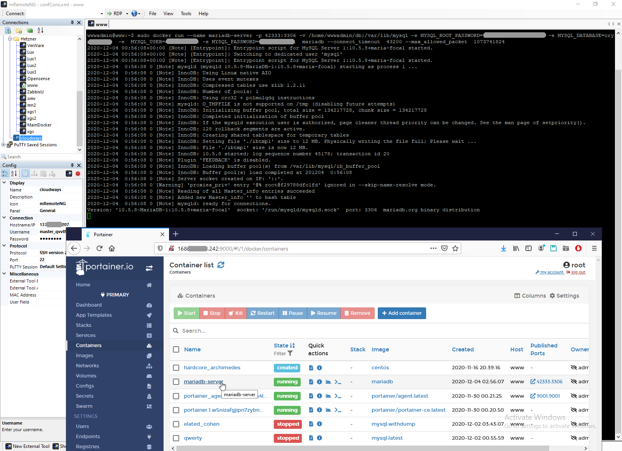622x451 pixels.
Task: Toggle the Firefox sidebar icon
Action: pyautogui.click(x=529, y=248)
